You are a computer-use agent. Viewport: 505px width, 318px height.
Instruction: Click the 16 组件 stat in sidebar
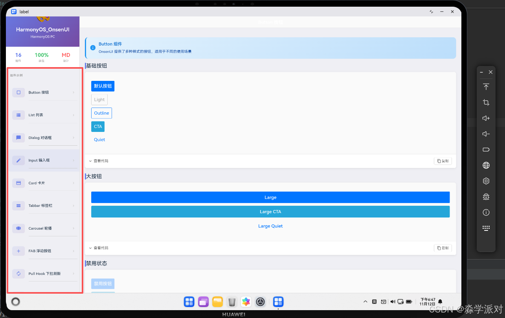coord(18,57)
